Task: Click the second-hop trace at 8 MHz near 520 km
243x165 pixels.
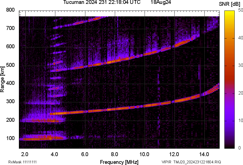Action: [115, 61]
